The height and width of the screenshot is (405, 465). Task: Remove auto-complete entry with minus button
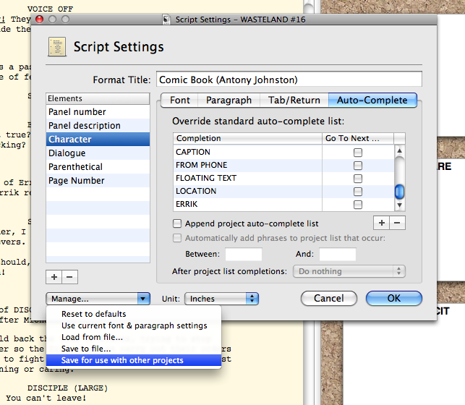coord(398,223)
